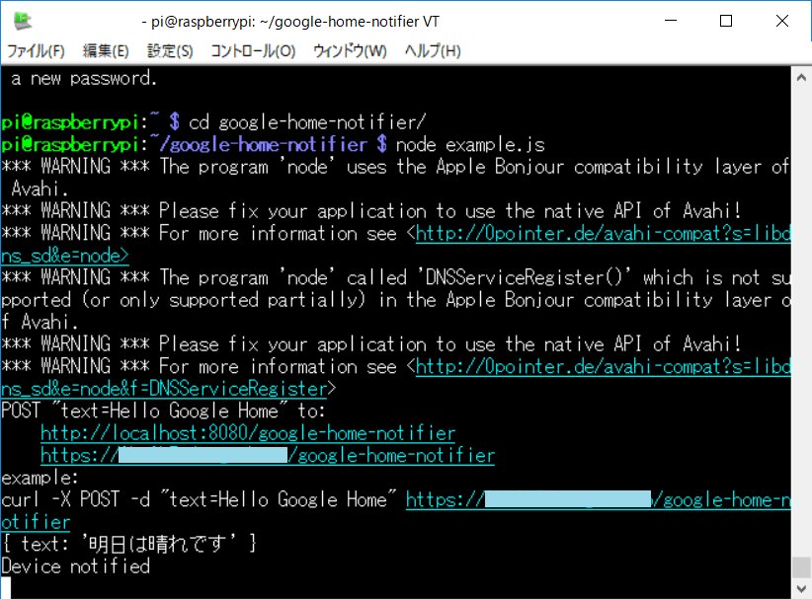Open the 編集(E) menu
Image resolution: width=812 pixels, height=599 pixels.
[x=106, y=50]
